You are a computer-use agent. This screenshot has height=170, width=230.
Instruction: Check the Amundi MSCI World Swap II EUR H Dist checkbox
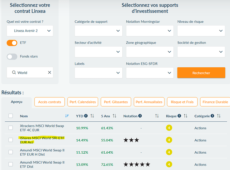[x=11, y=152]
